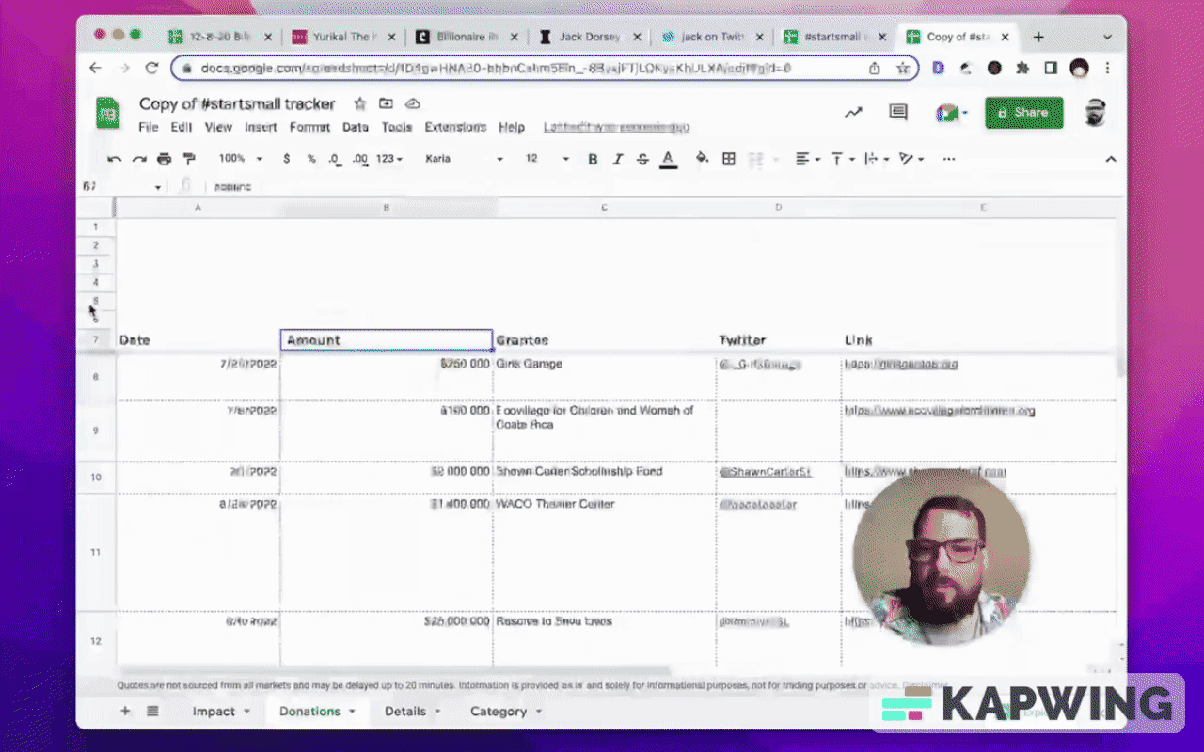Open the activity trend icon
The height and width of the screenshot is (752, 1204).
853,113
